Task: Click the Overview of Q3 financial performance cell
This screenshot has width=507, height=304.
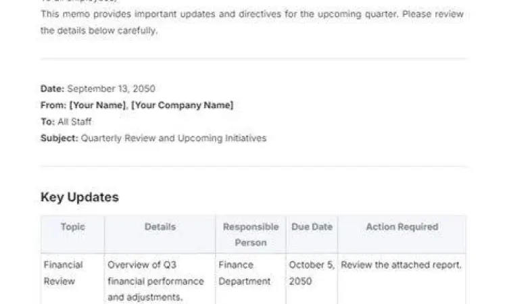Action: point(155,280)
